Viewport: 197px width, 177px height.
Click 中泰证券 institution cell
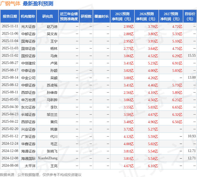[x=28, y=71]
